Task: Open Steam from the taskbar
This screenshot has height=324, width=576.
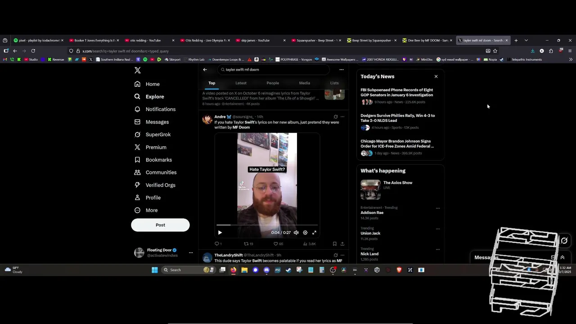Action: click(288, 270)
